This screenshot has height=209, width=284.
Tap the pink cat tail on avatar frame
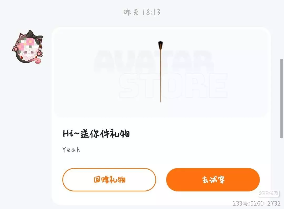point(38,61)
